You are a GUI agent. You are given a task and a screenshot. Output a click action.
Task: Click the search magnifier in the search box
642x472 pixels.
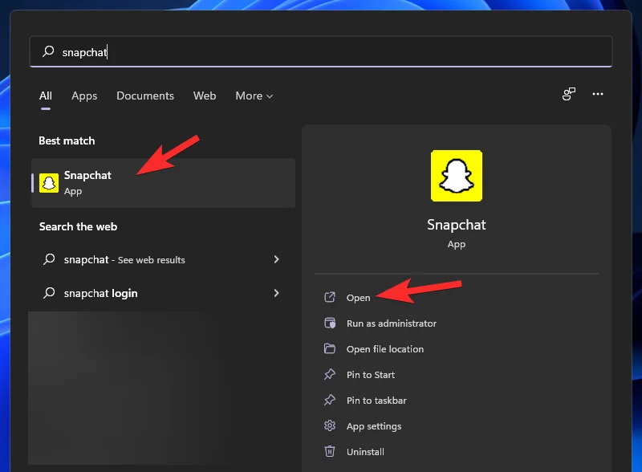49,51
